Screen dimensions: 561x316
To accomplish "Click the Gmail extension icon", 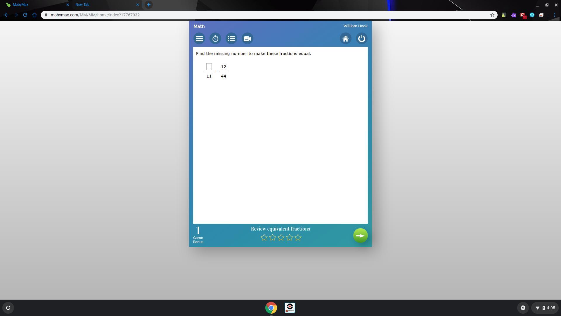I will pos(523,15).
